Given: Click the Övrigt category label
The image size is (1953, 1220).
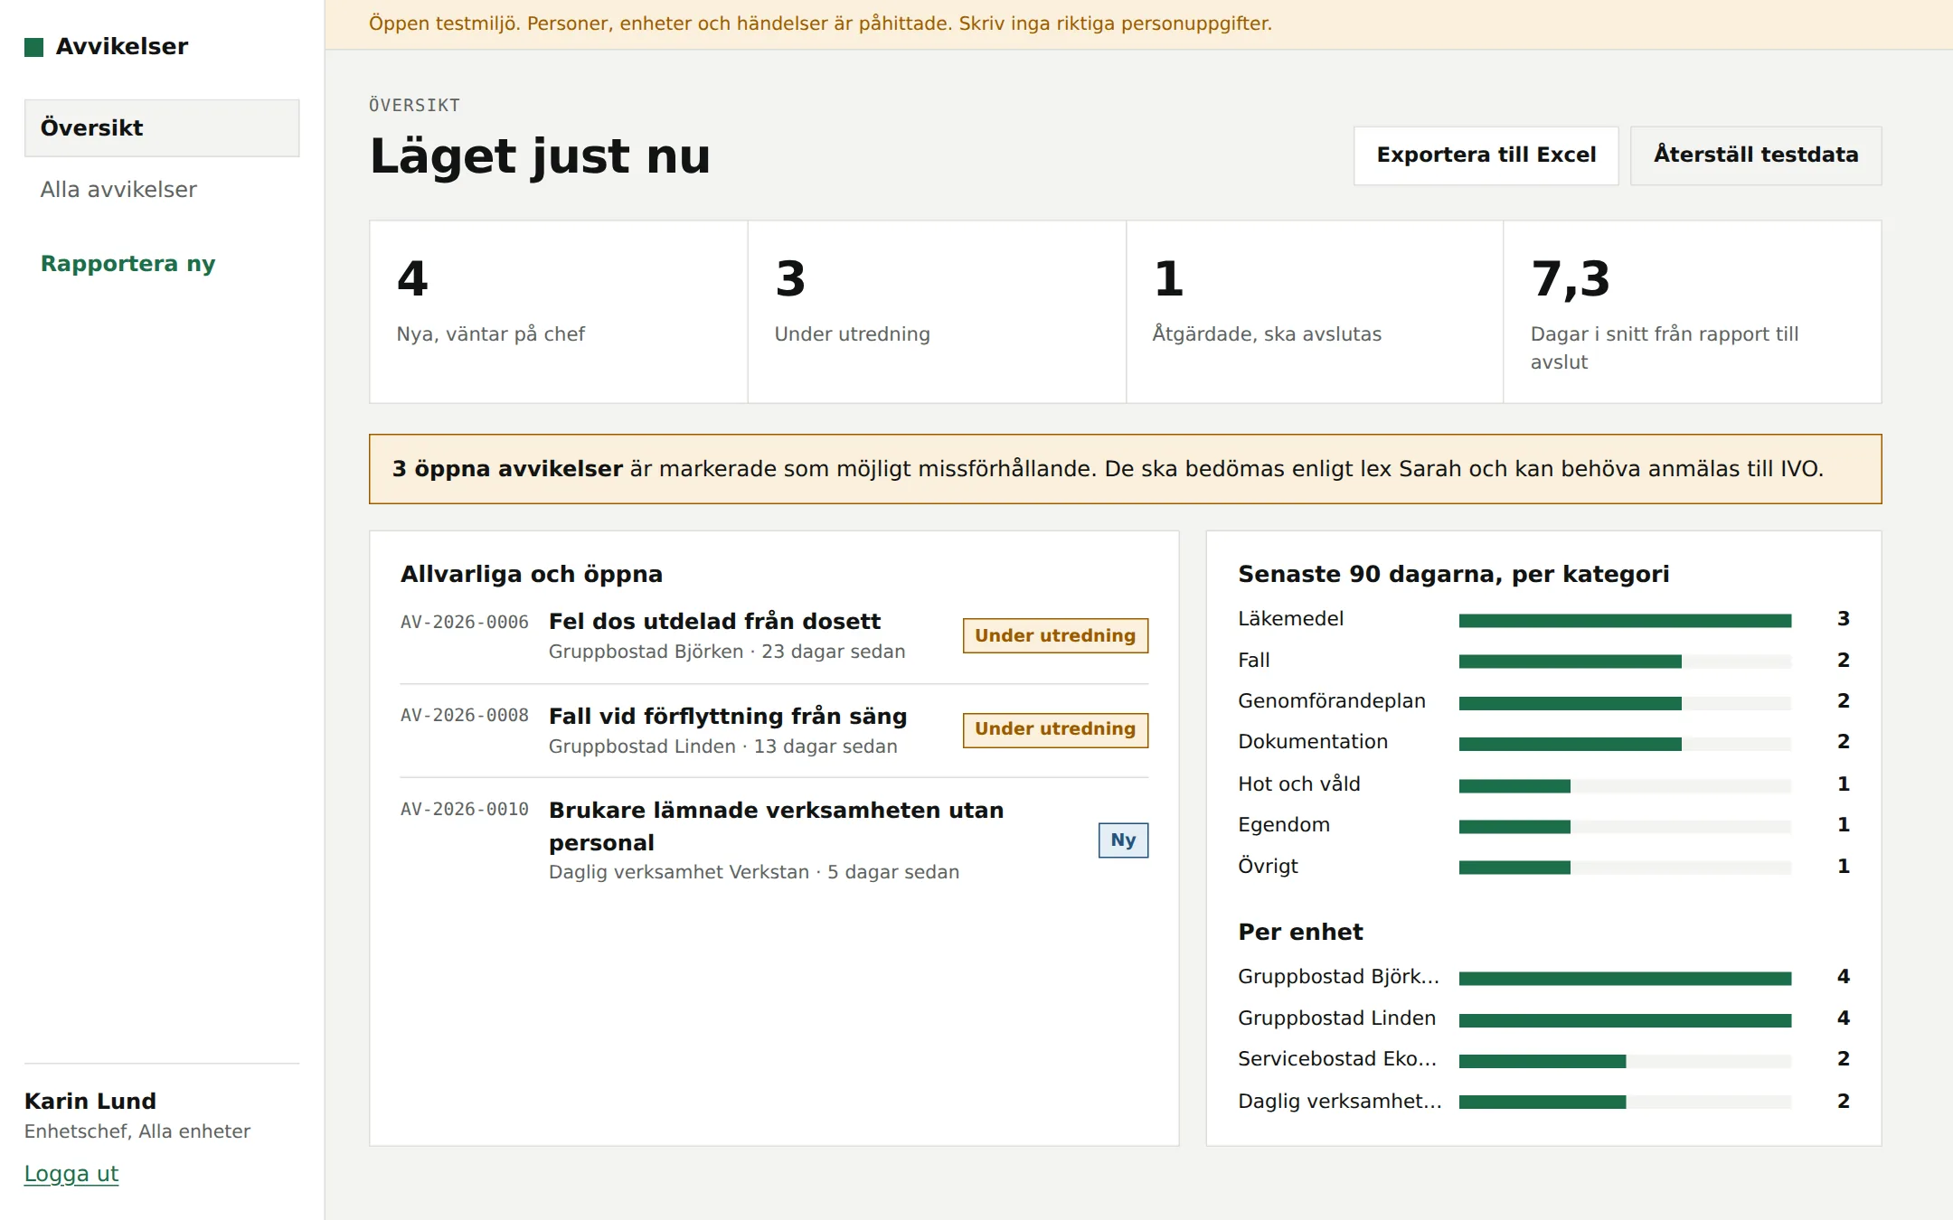Looking at the screenshot, I should 1268,867.
